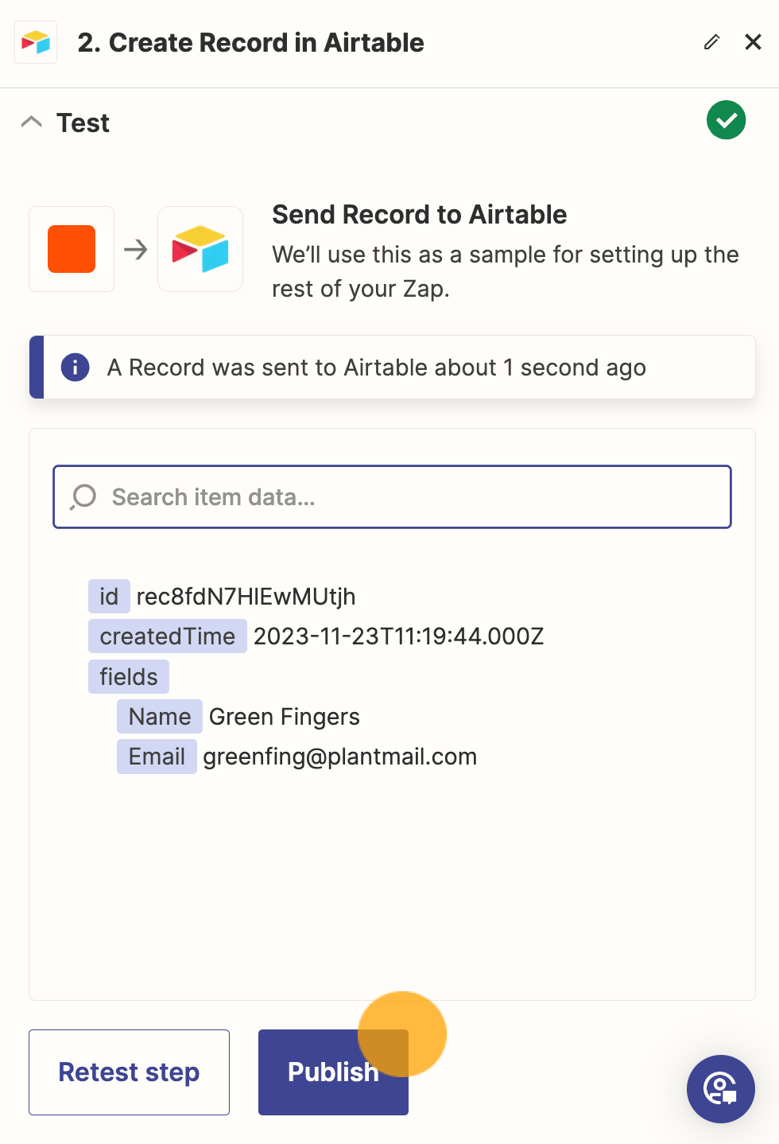Click the Airtable icon beside arrow
The height and width of the screenshot is (1144, 779).
coord(200,249)
